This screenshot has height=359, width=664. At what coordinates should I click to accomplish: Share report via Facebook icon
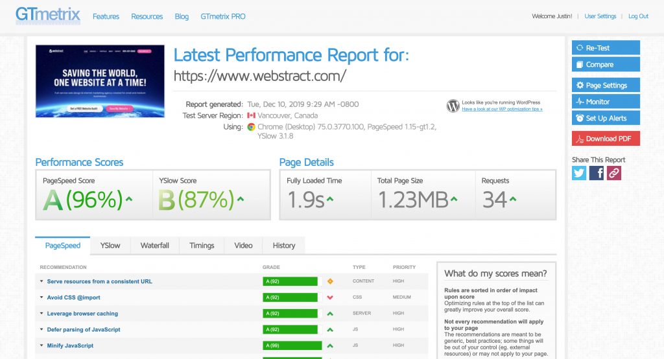(597, 173)
